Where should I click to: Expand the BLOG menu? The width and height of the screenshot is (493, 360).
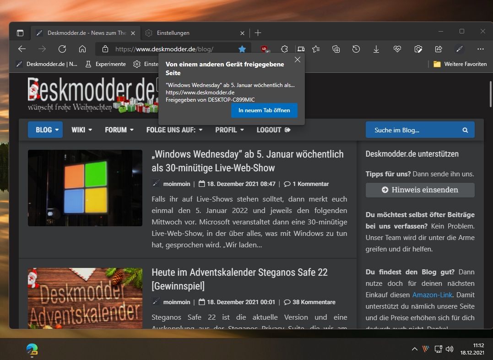pos(45,130)
